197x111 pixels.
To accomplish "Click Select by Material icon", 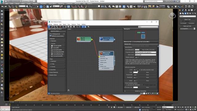I will coord(88,27).
